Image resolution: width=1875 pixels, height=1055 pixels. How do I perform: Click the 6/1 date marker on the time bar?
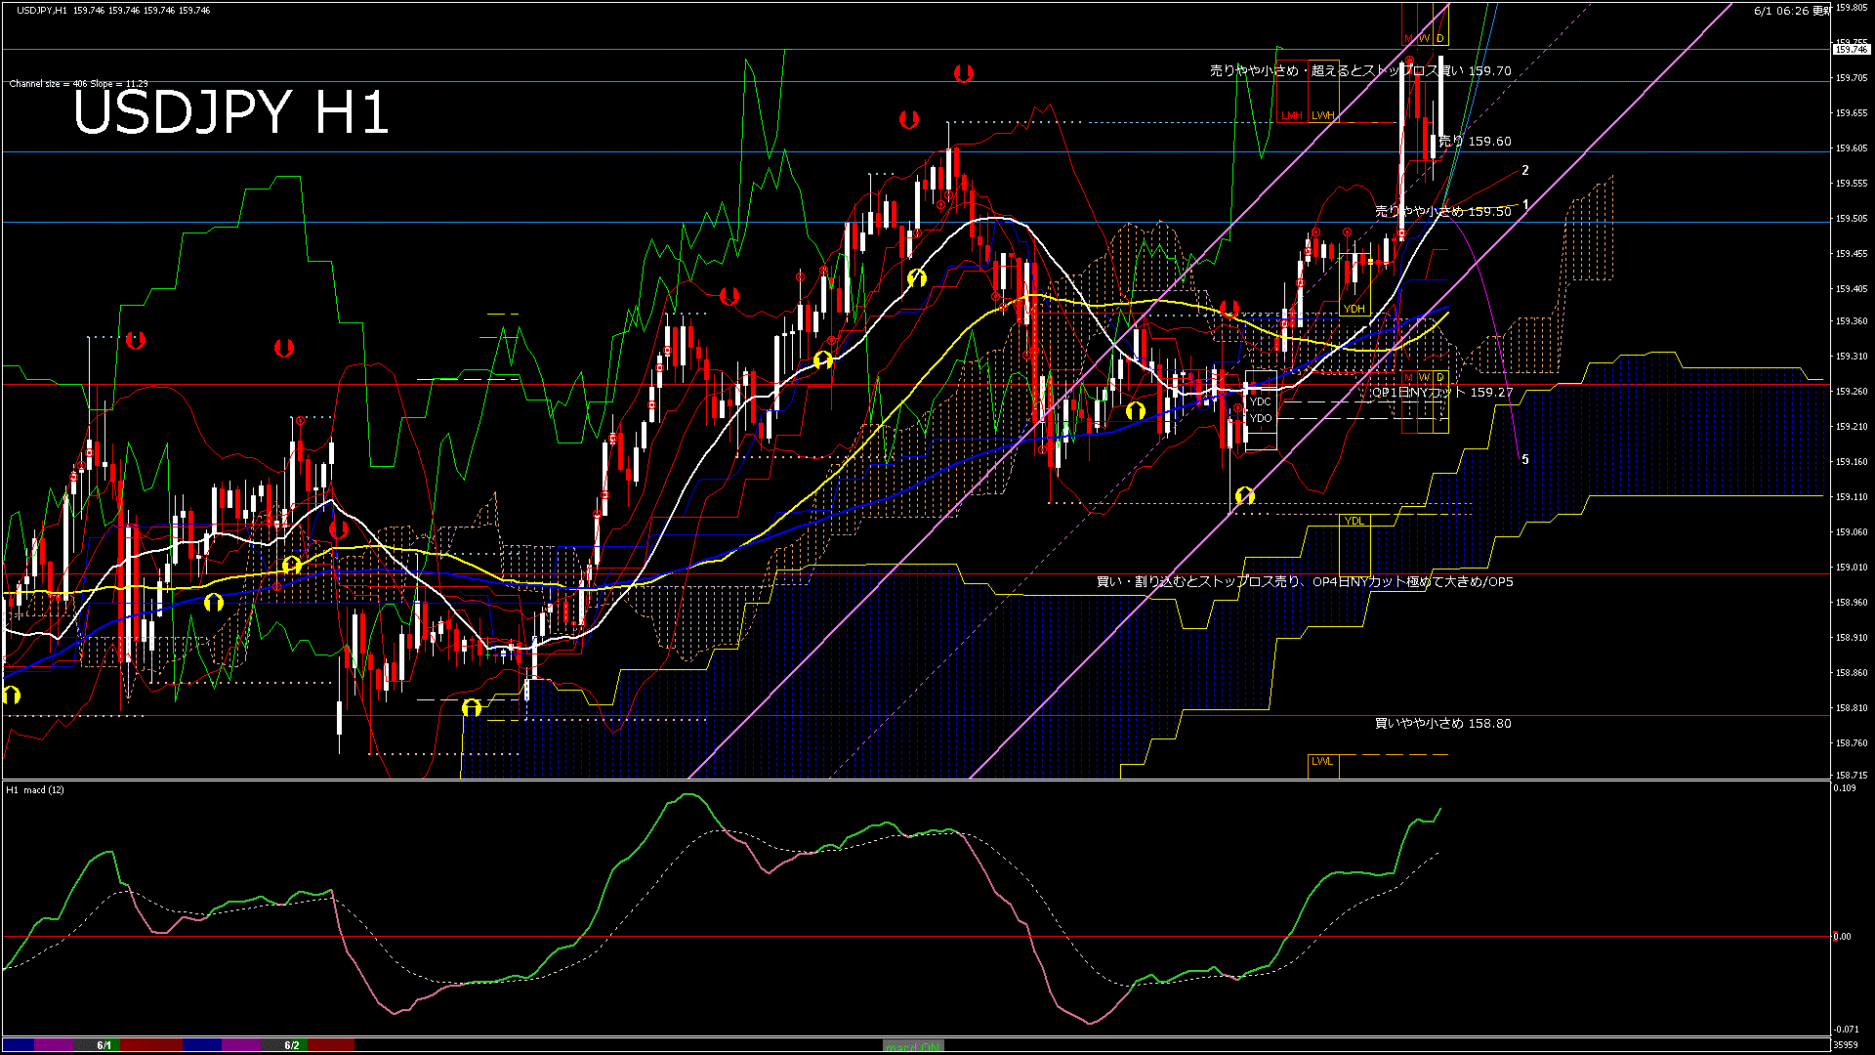click(104, 1045)
